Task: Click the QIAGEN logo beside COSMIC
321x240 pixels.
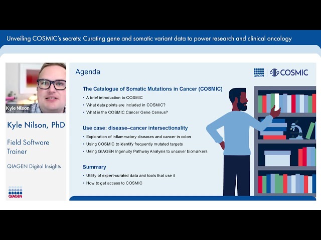Action: (x=259, y=72)
